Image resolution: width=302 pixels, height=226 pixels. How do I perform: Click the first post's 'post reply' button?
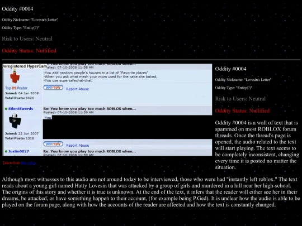53,88
